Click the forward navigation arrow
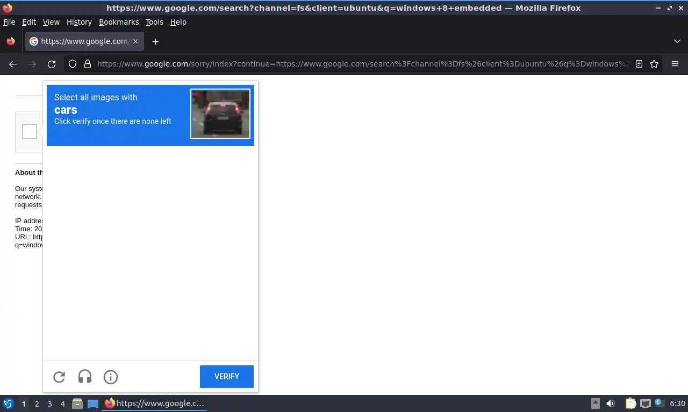The width and height of the screenshot is (688, 412). 32,64
